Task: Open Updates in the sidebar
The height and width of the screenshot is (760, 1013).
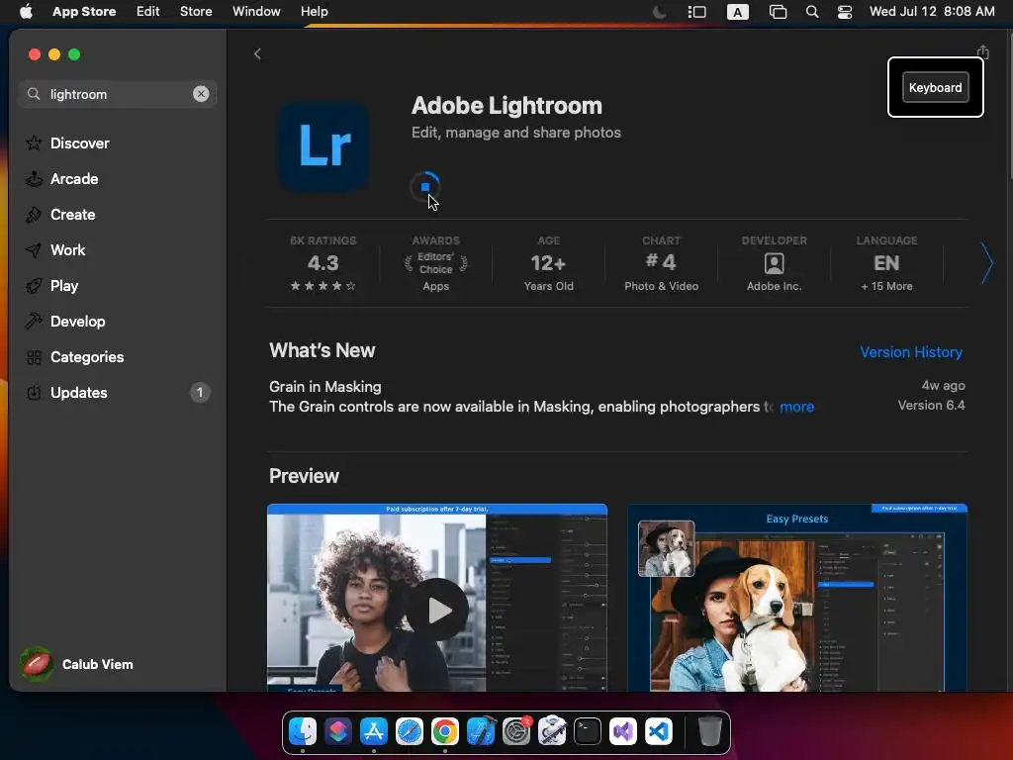Action: [79, 392]
